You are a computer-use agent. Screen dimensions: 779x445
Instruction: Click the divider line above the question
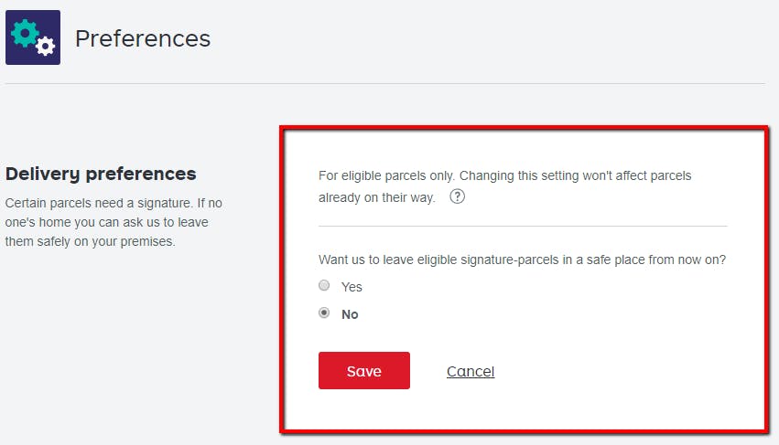[x=522, y=226]
